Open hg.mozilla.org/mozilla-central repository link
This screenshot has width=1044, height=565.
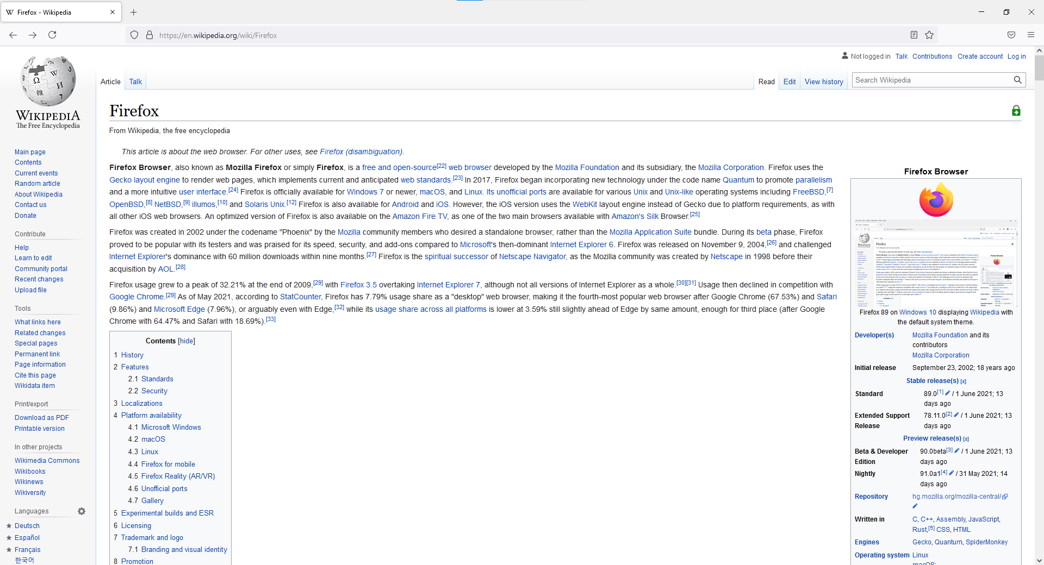click(956, 497)
